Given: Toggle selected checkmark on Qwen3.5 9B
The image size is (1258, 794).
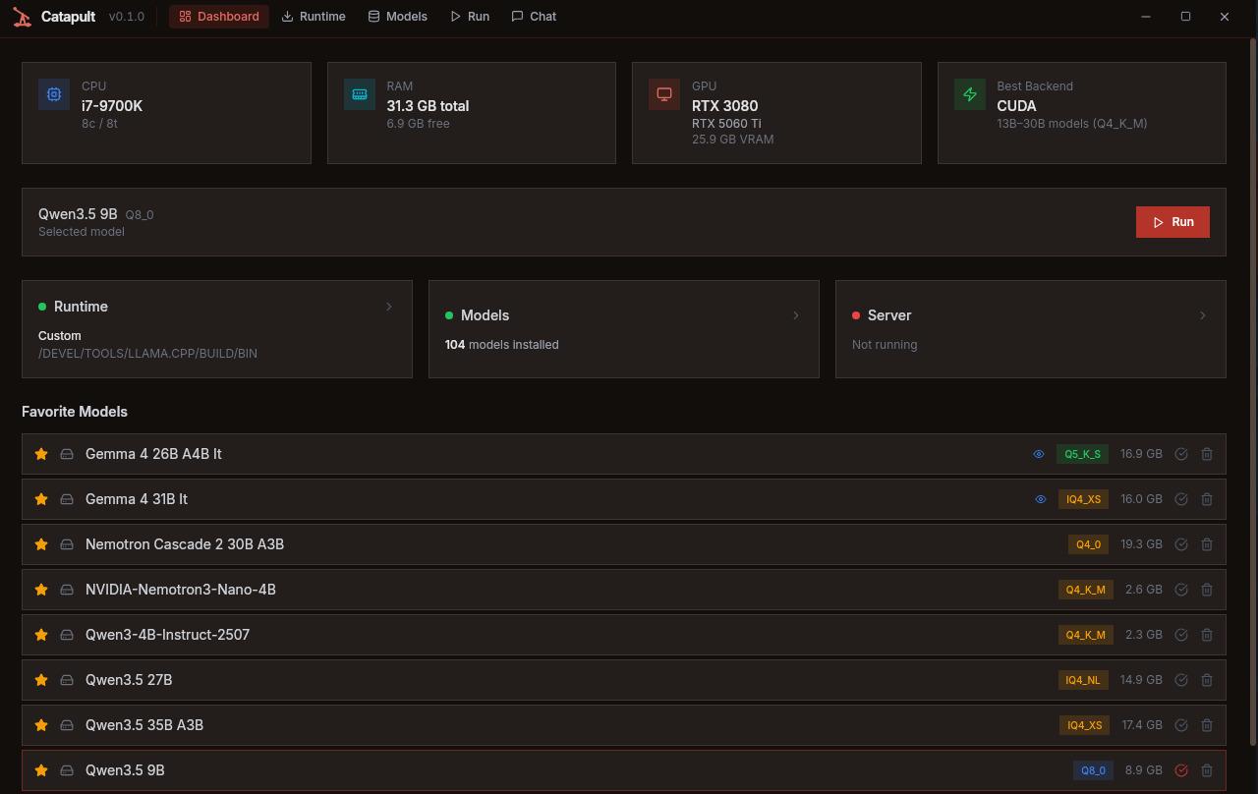Looking at the screenshot, I should 1181,770.
